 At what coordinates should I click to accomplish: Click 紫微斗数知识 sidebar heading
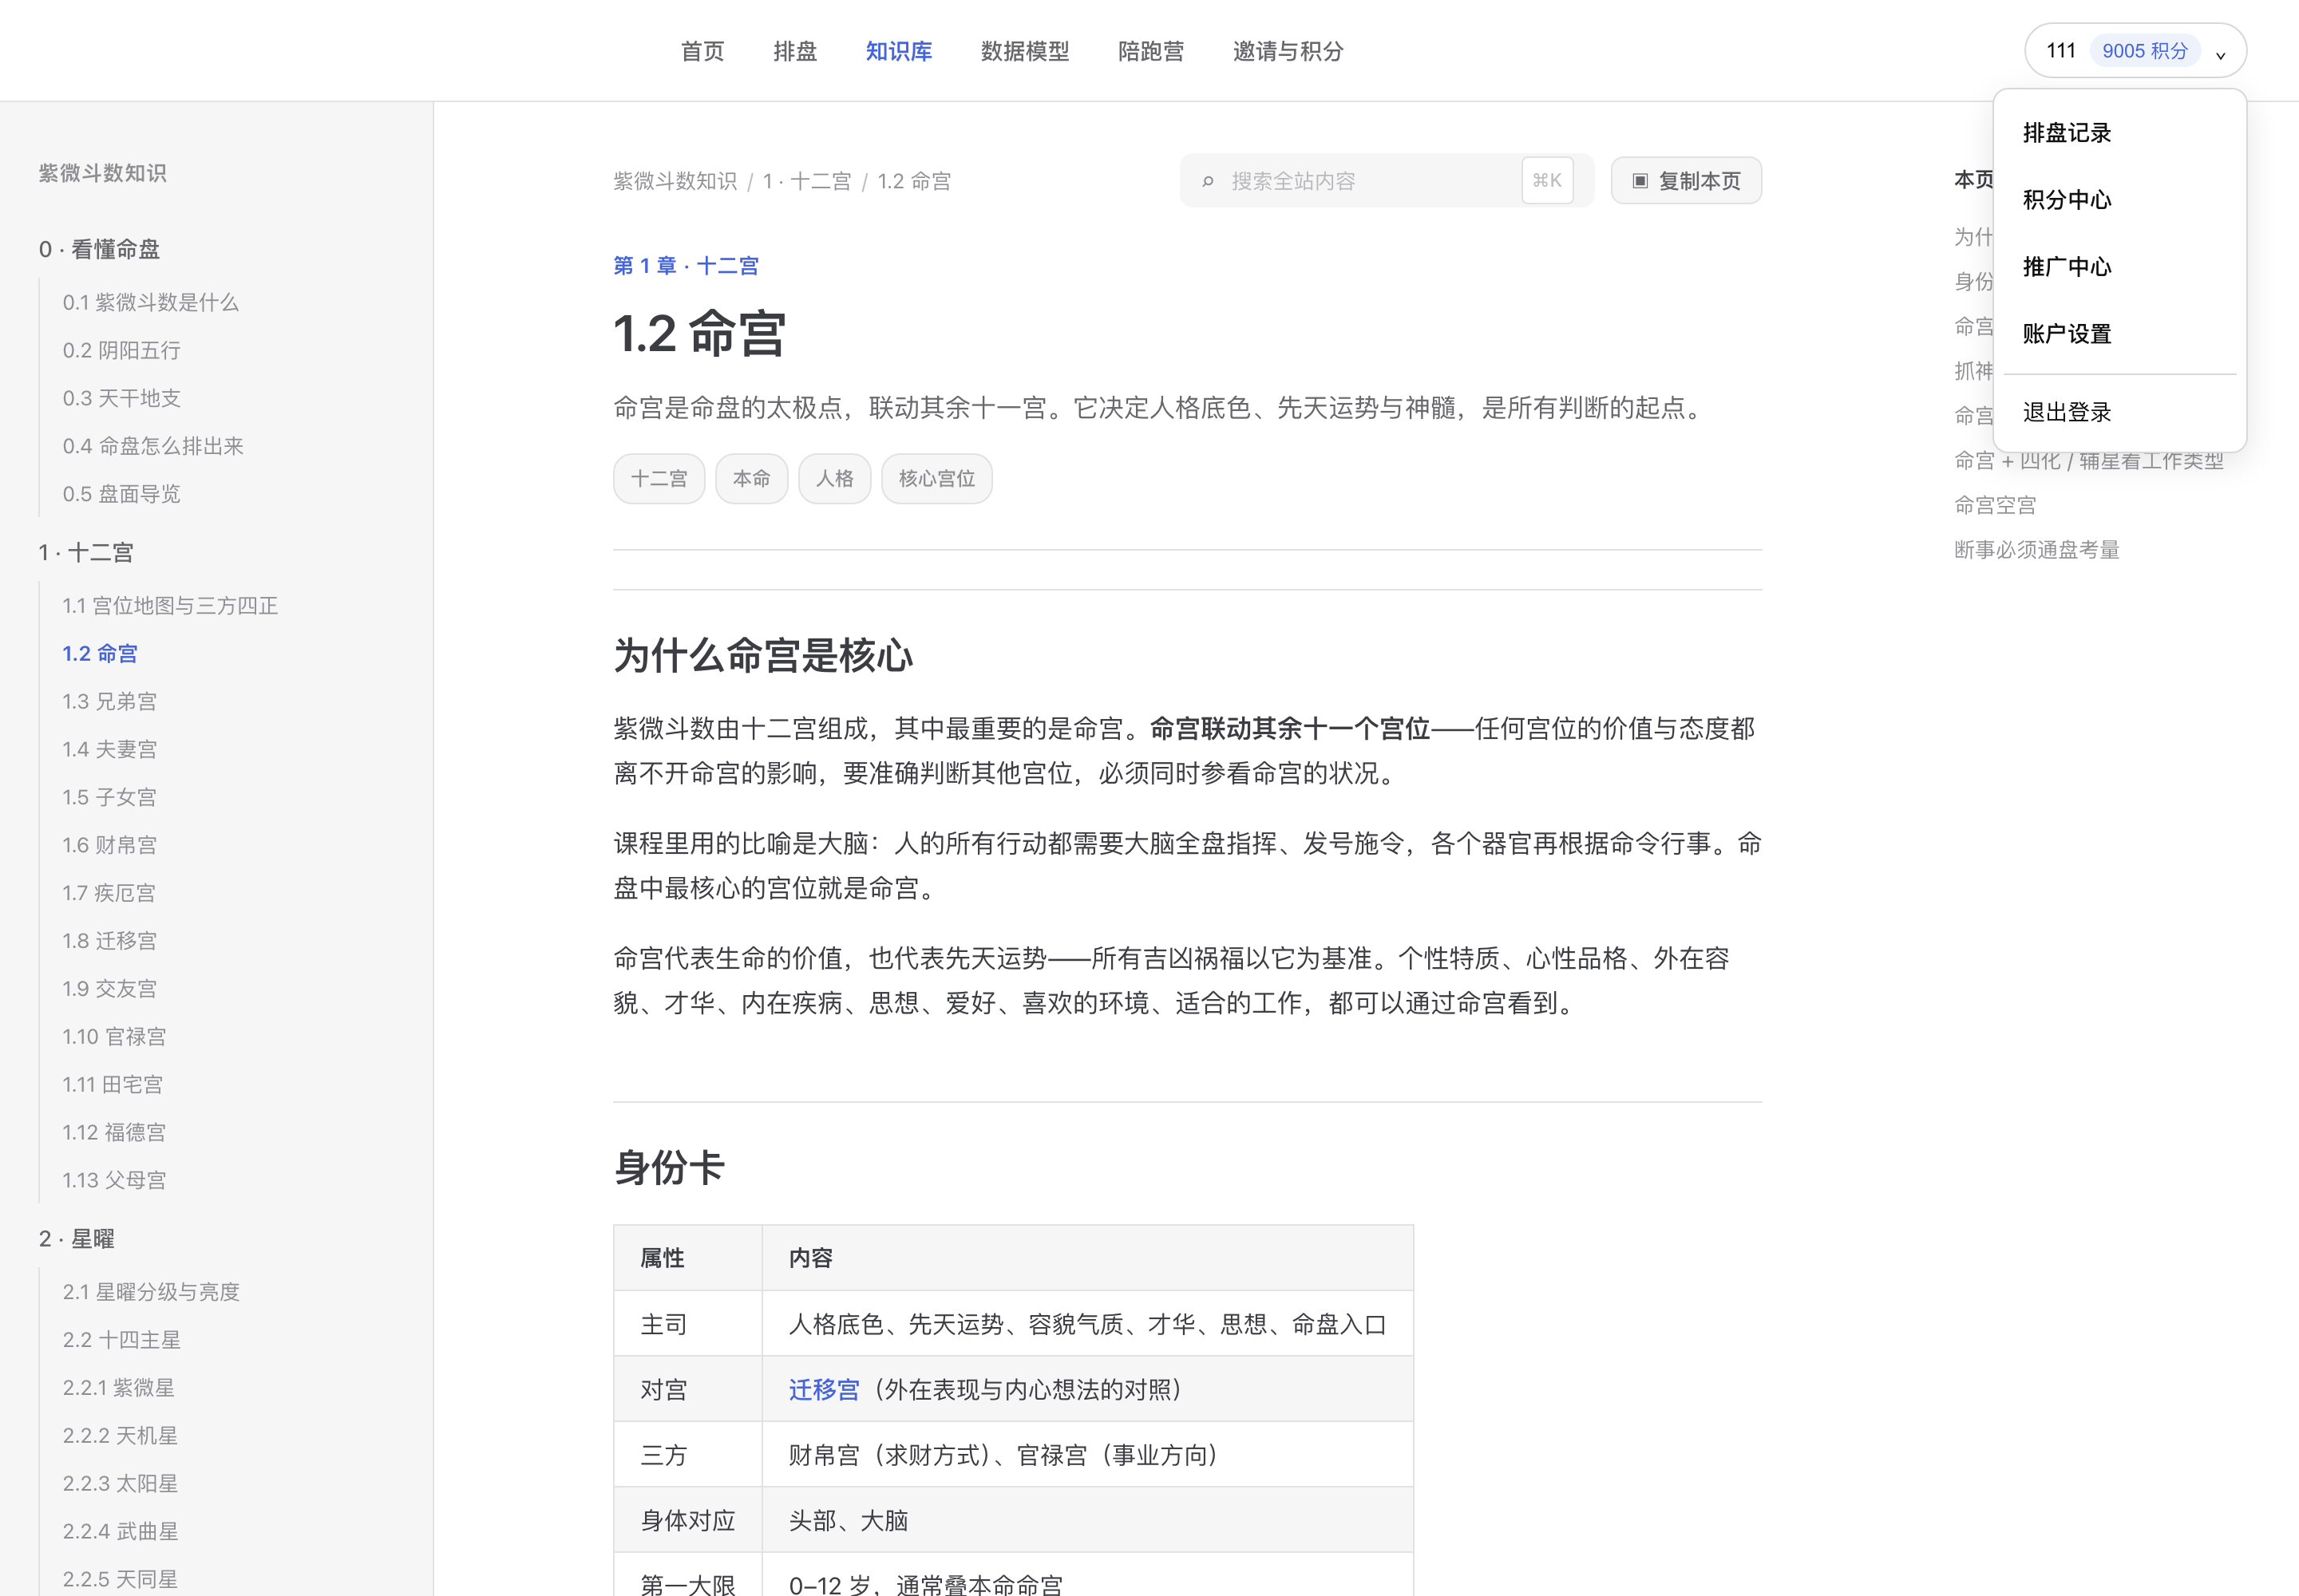pyautogui.click(x=102, y=173)
